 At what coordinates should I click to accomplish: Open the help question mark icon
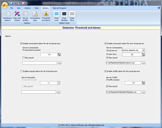159,8
